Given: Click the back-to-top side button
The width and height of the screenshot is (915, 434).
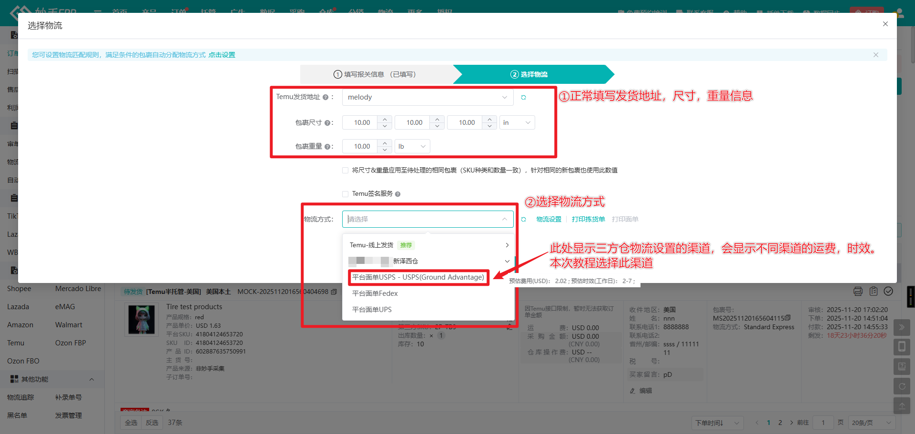Looking at the screenshot, I should click(902, 405).
